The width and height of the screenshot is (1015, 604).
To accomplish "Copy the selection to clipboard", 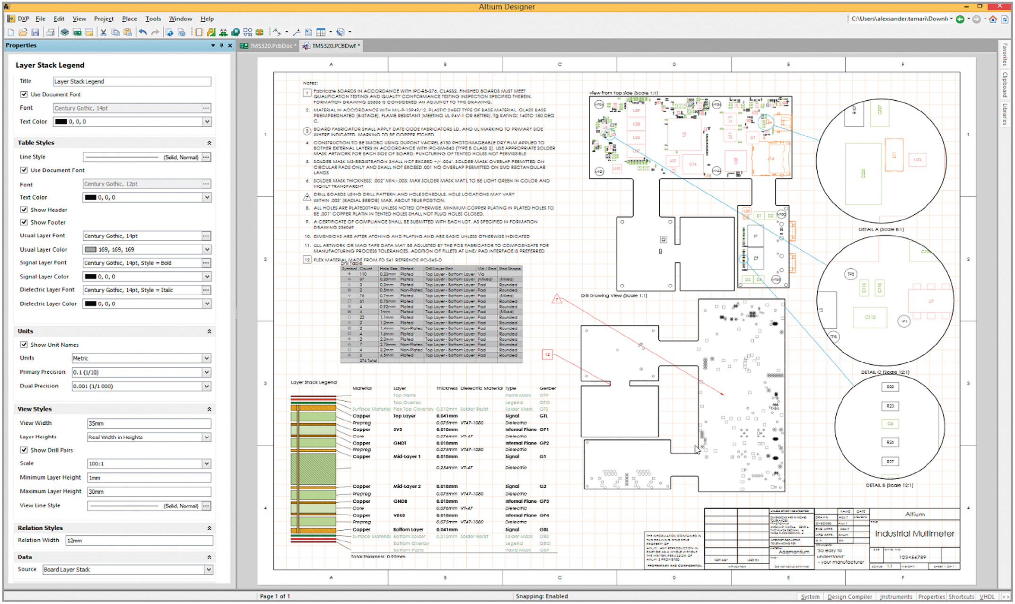I will pos(115,32).
